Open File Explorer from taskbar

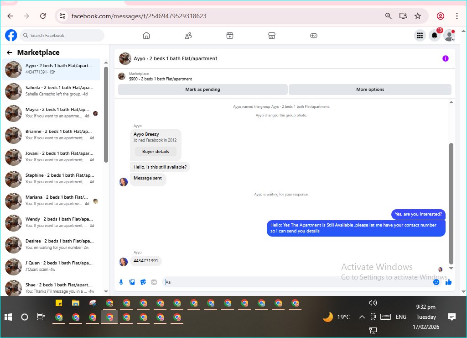click(76, 303)
